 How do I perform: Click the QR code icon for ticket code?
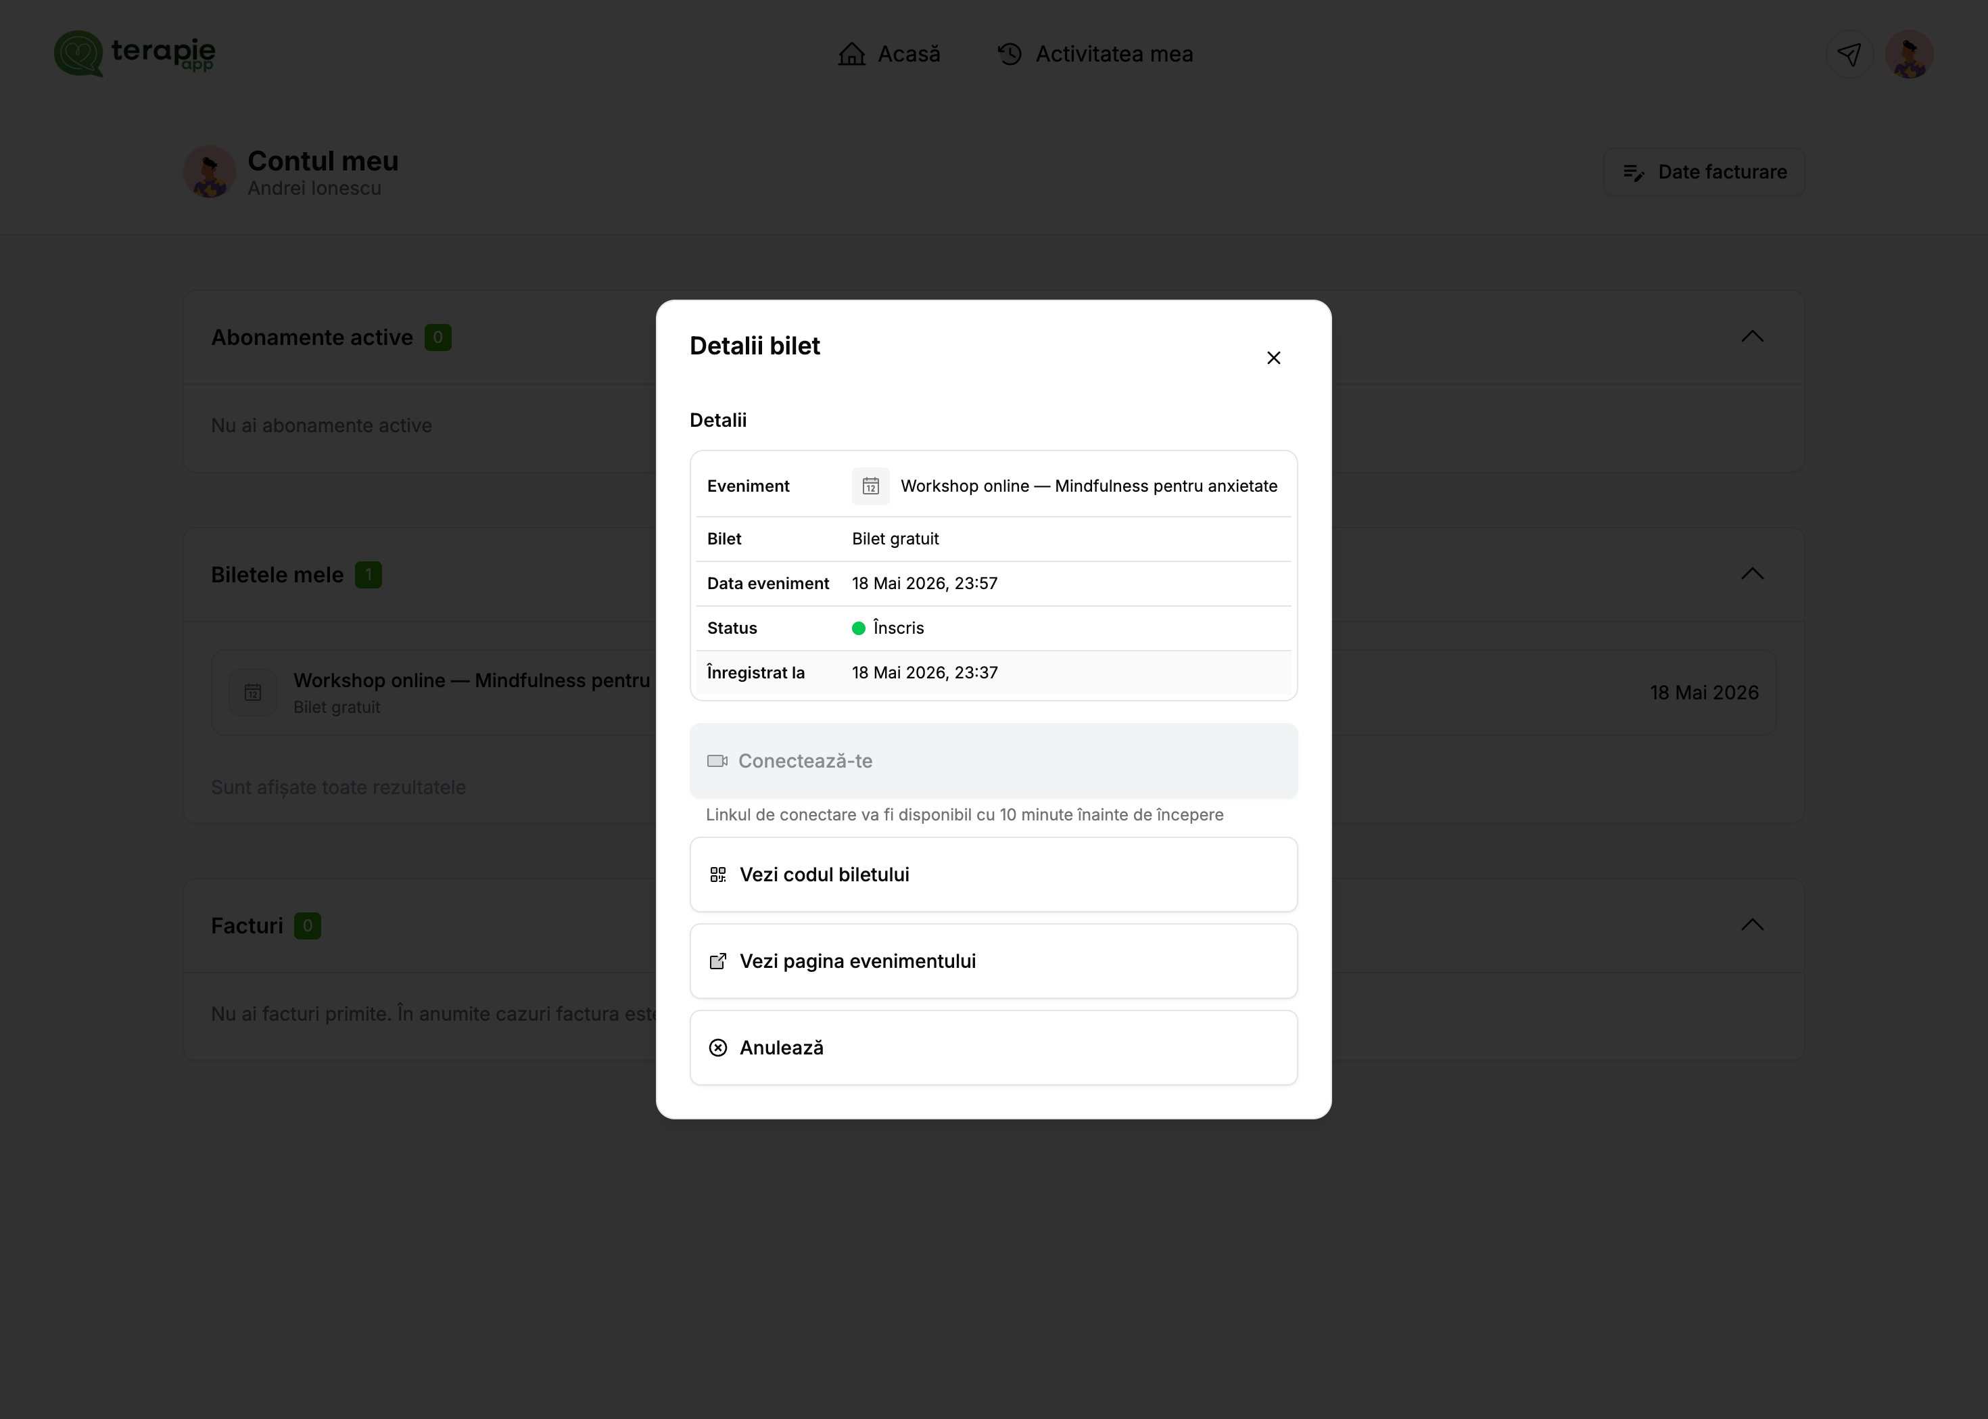718,875
